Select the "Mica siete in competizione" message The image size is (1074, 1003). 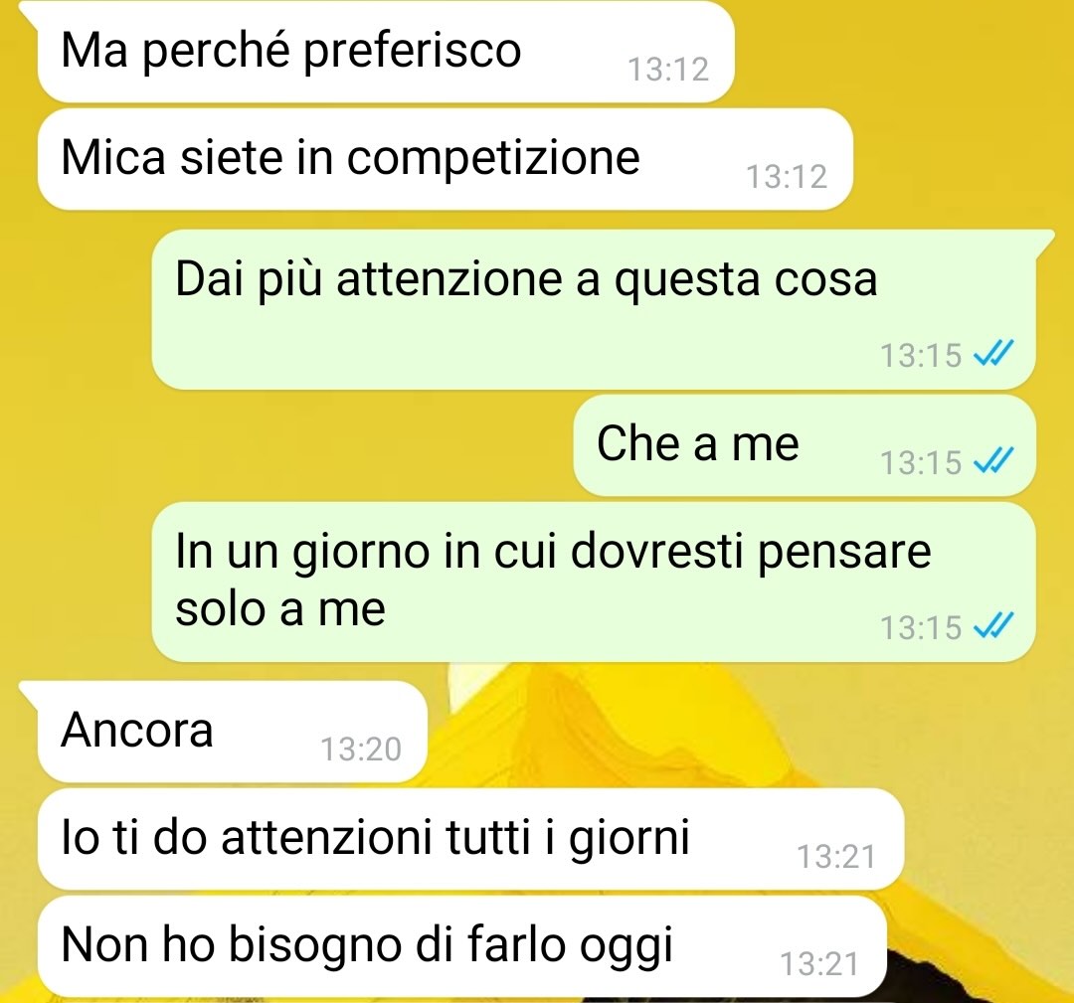(446, 159)
